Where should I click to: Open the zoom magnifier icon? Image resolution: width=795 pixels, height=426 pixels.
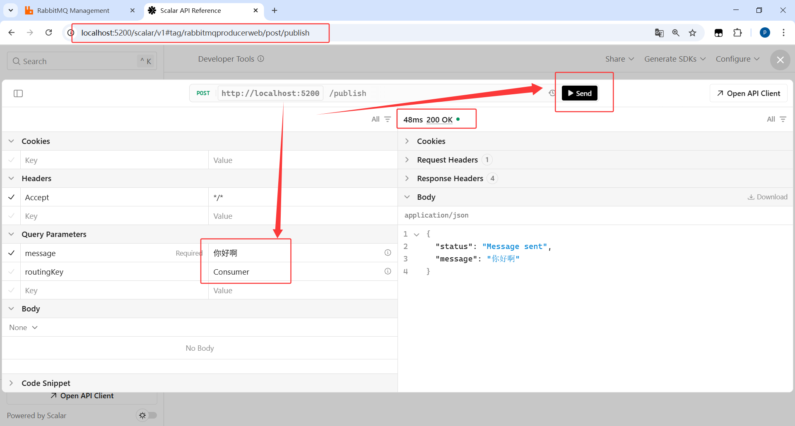coord(676,33)
